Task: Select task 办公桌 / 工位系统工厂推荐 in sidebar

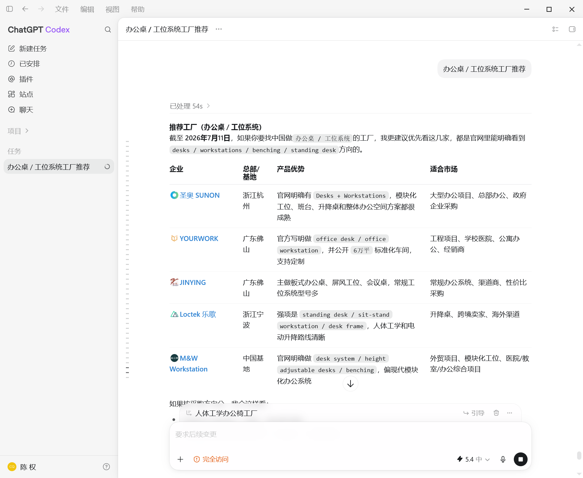Action: [x=59, y=167]
